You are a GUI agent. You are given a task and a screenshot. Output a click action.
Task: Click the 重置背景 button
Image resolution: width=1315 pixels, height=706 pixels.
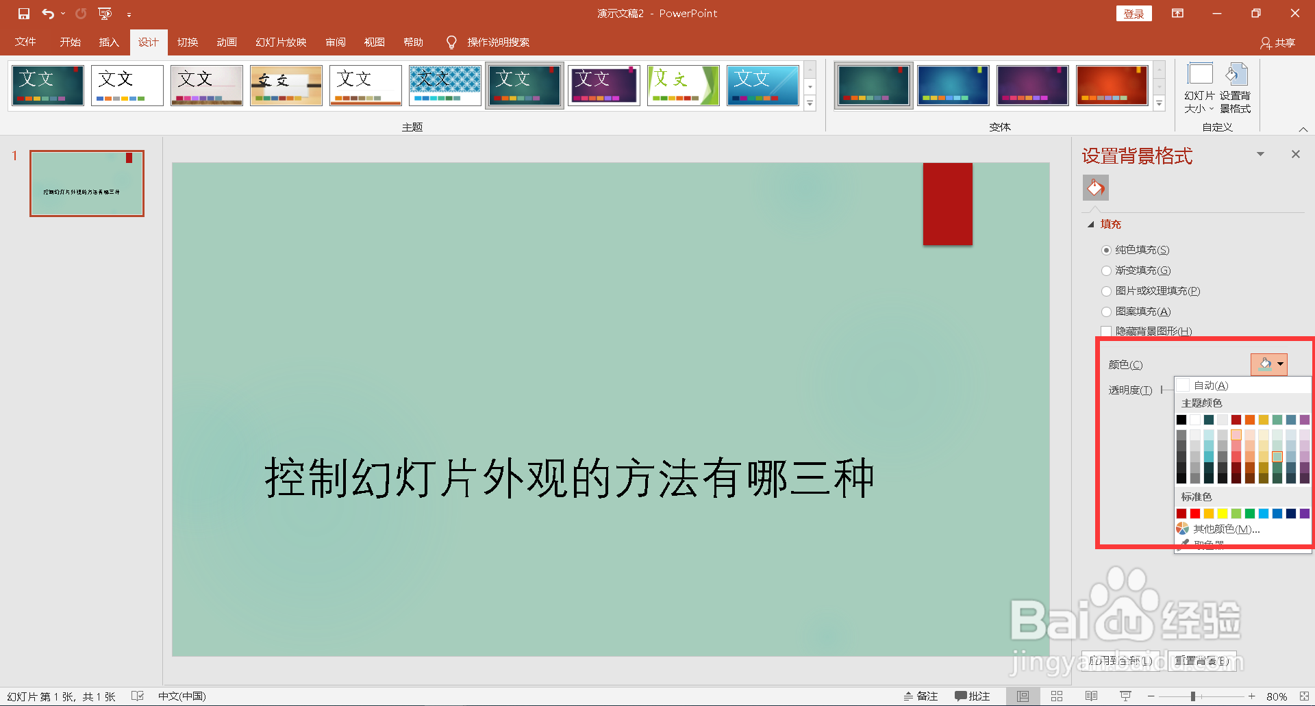coord(1203,661)
